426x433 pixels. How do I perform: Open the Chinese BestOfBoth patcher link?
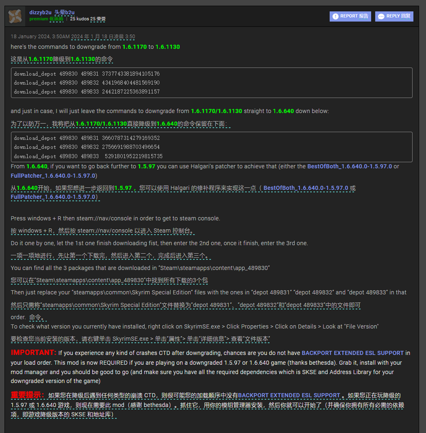(x=306, y=187)
